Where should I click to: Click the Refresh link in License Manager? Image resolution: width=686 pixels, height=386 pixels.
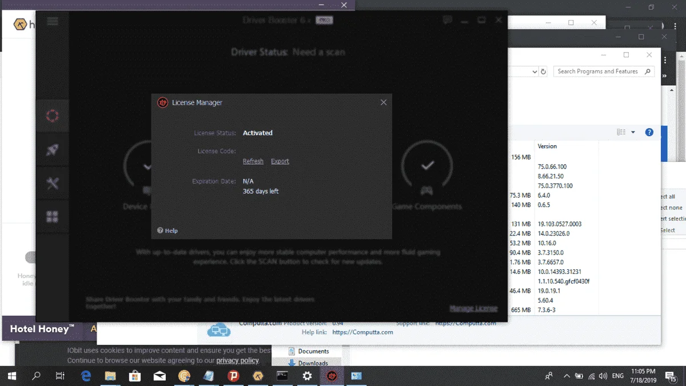(253, 161)
